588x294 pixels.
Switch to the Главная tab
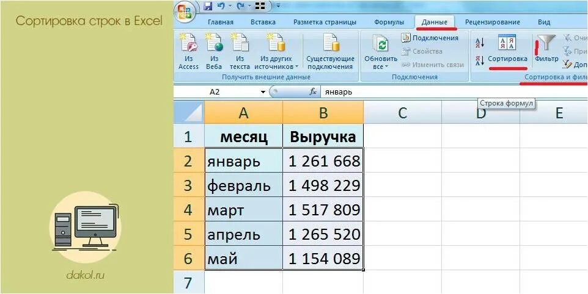(221, 22)
